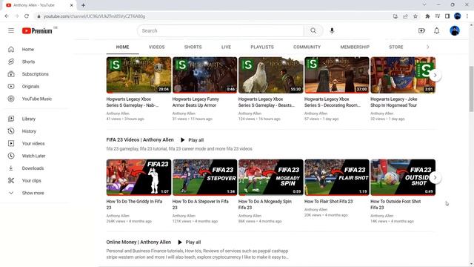Open the Create video icon
This screenshot has width=474, height=267.
(421, 30)
